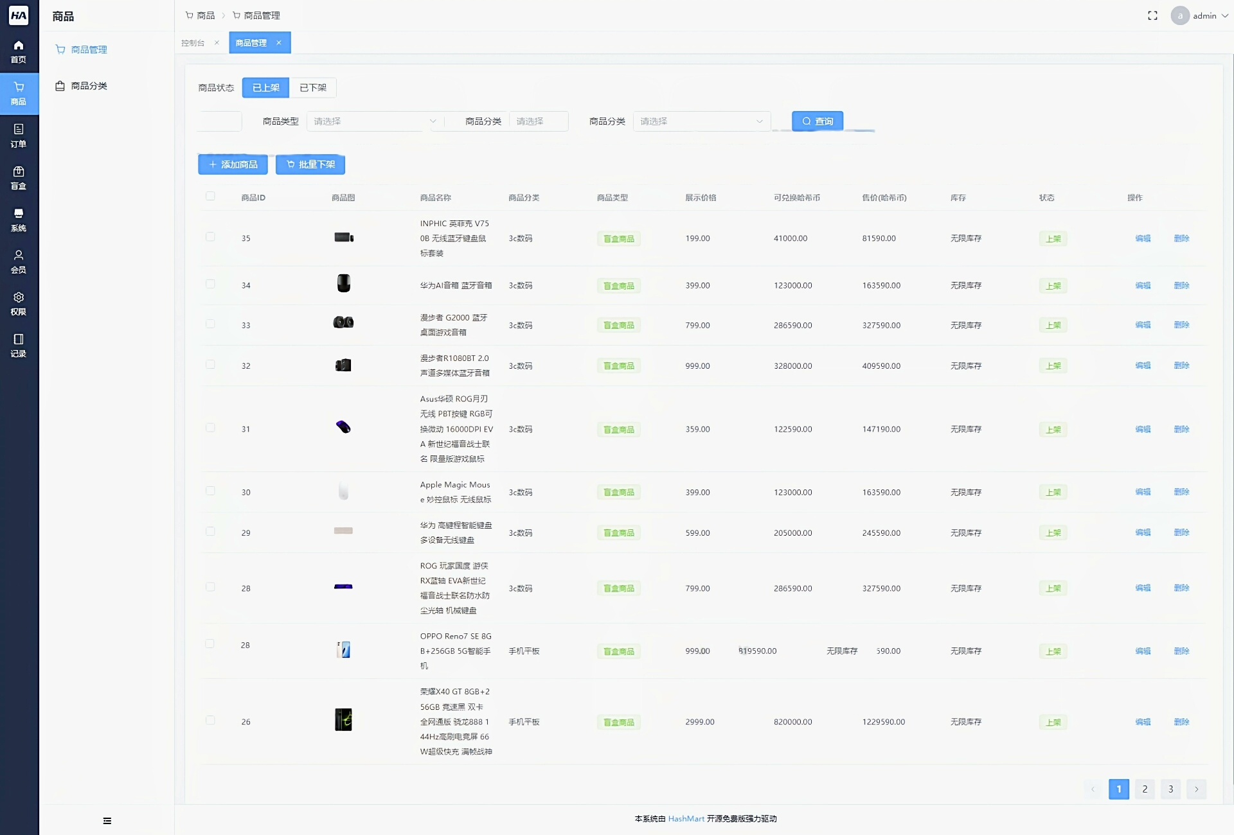The height and width of the screenshot is (835, 1234).
Task: Click the 添加商品 button
Action: pyautogui.click(x=233, y=164)
